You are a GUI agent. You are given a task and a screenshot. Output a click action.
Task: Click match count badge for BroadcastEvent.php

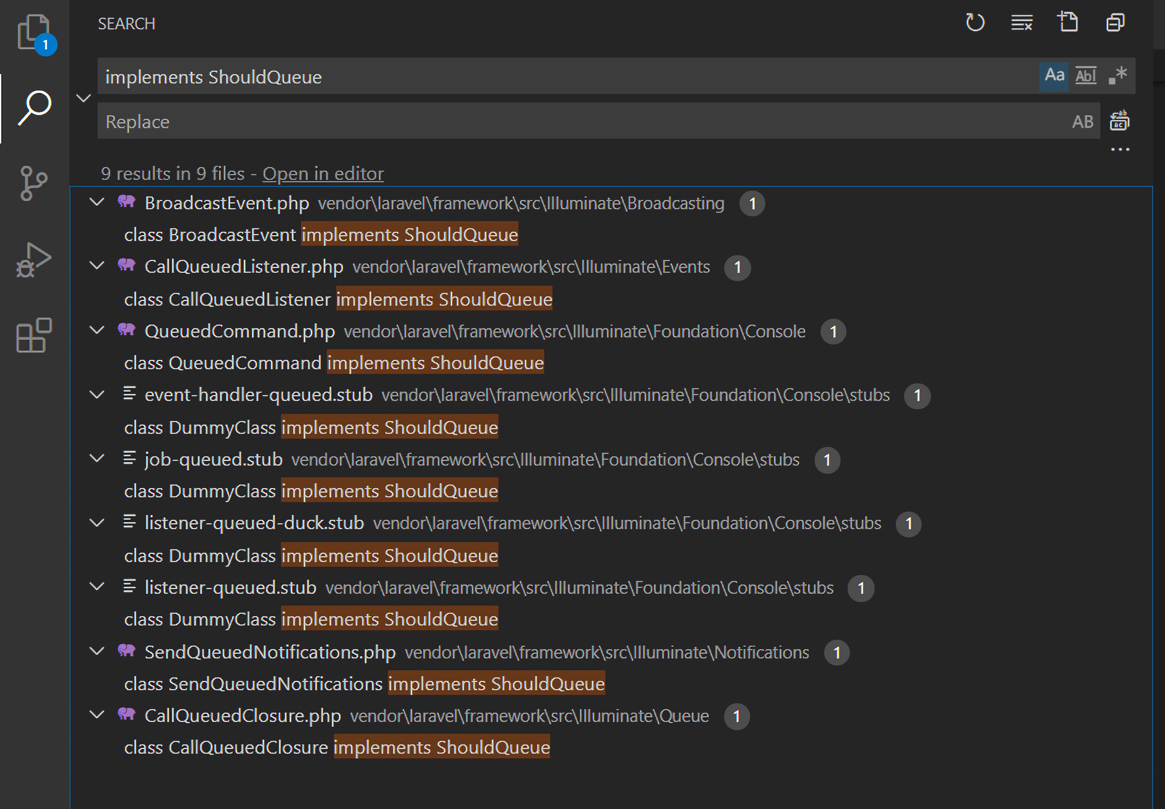(752, 204)
